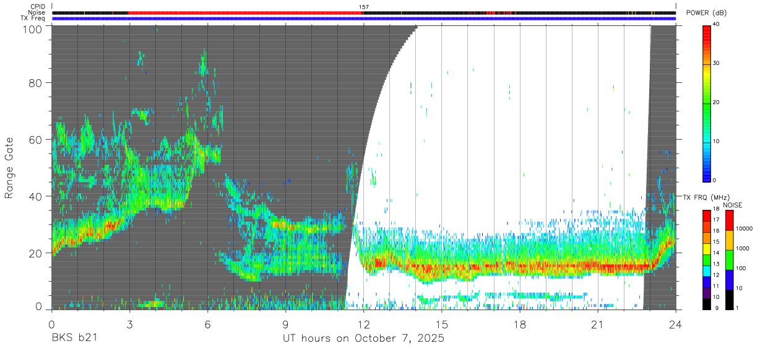Click the y-axis tick label '80'
760x351 pixels.
pos(37,83)
